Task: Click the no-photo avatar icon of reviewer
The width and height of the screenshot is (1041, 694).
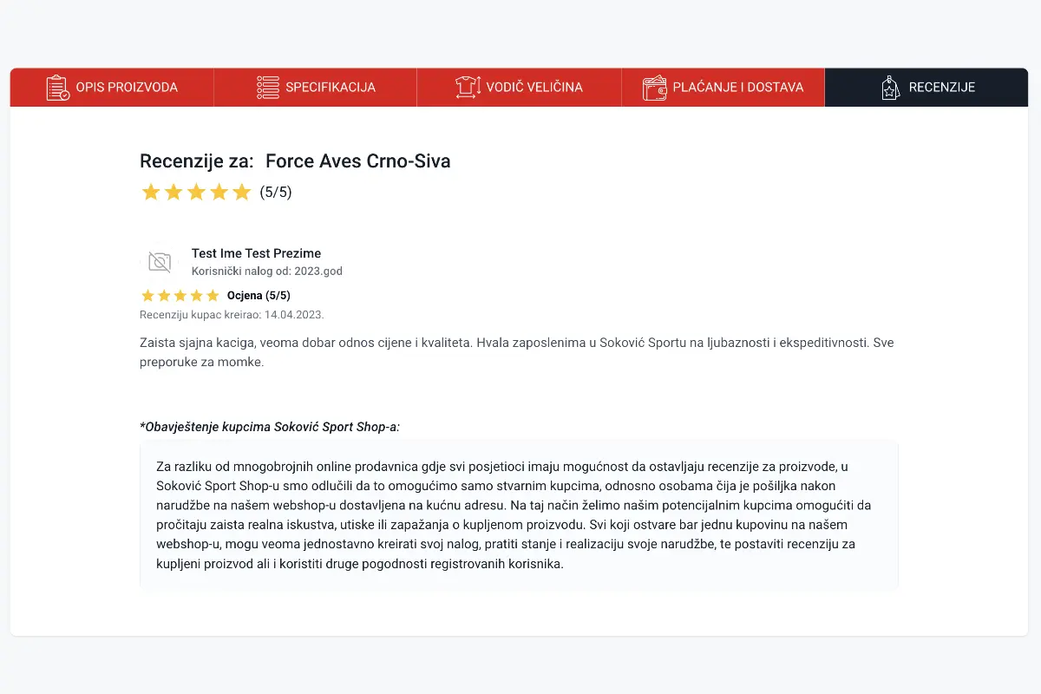Action: coord(160,261)
